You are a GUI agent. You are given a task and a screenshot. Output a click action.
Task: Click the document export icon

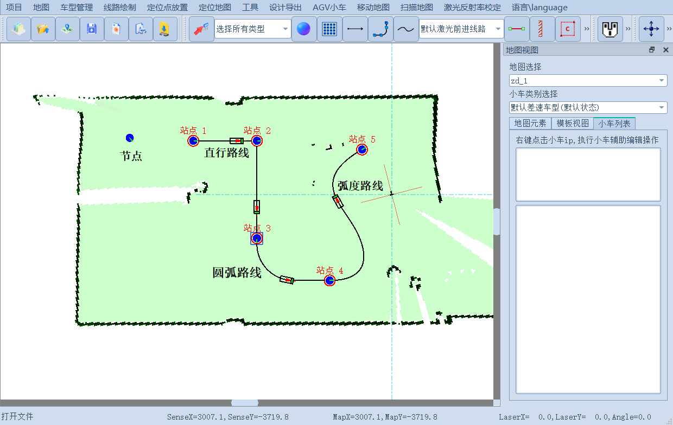tap(141, 29)
